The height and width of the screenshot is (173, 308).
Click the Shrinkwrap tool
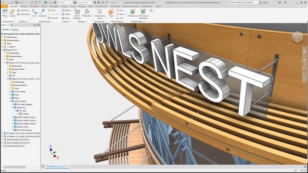coord(133,13)
